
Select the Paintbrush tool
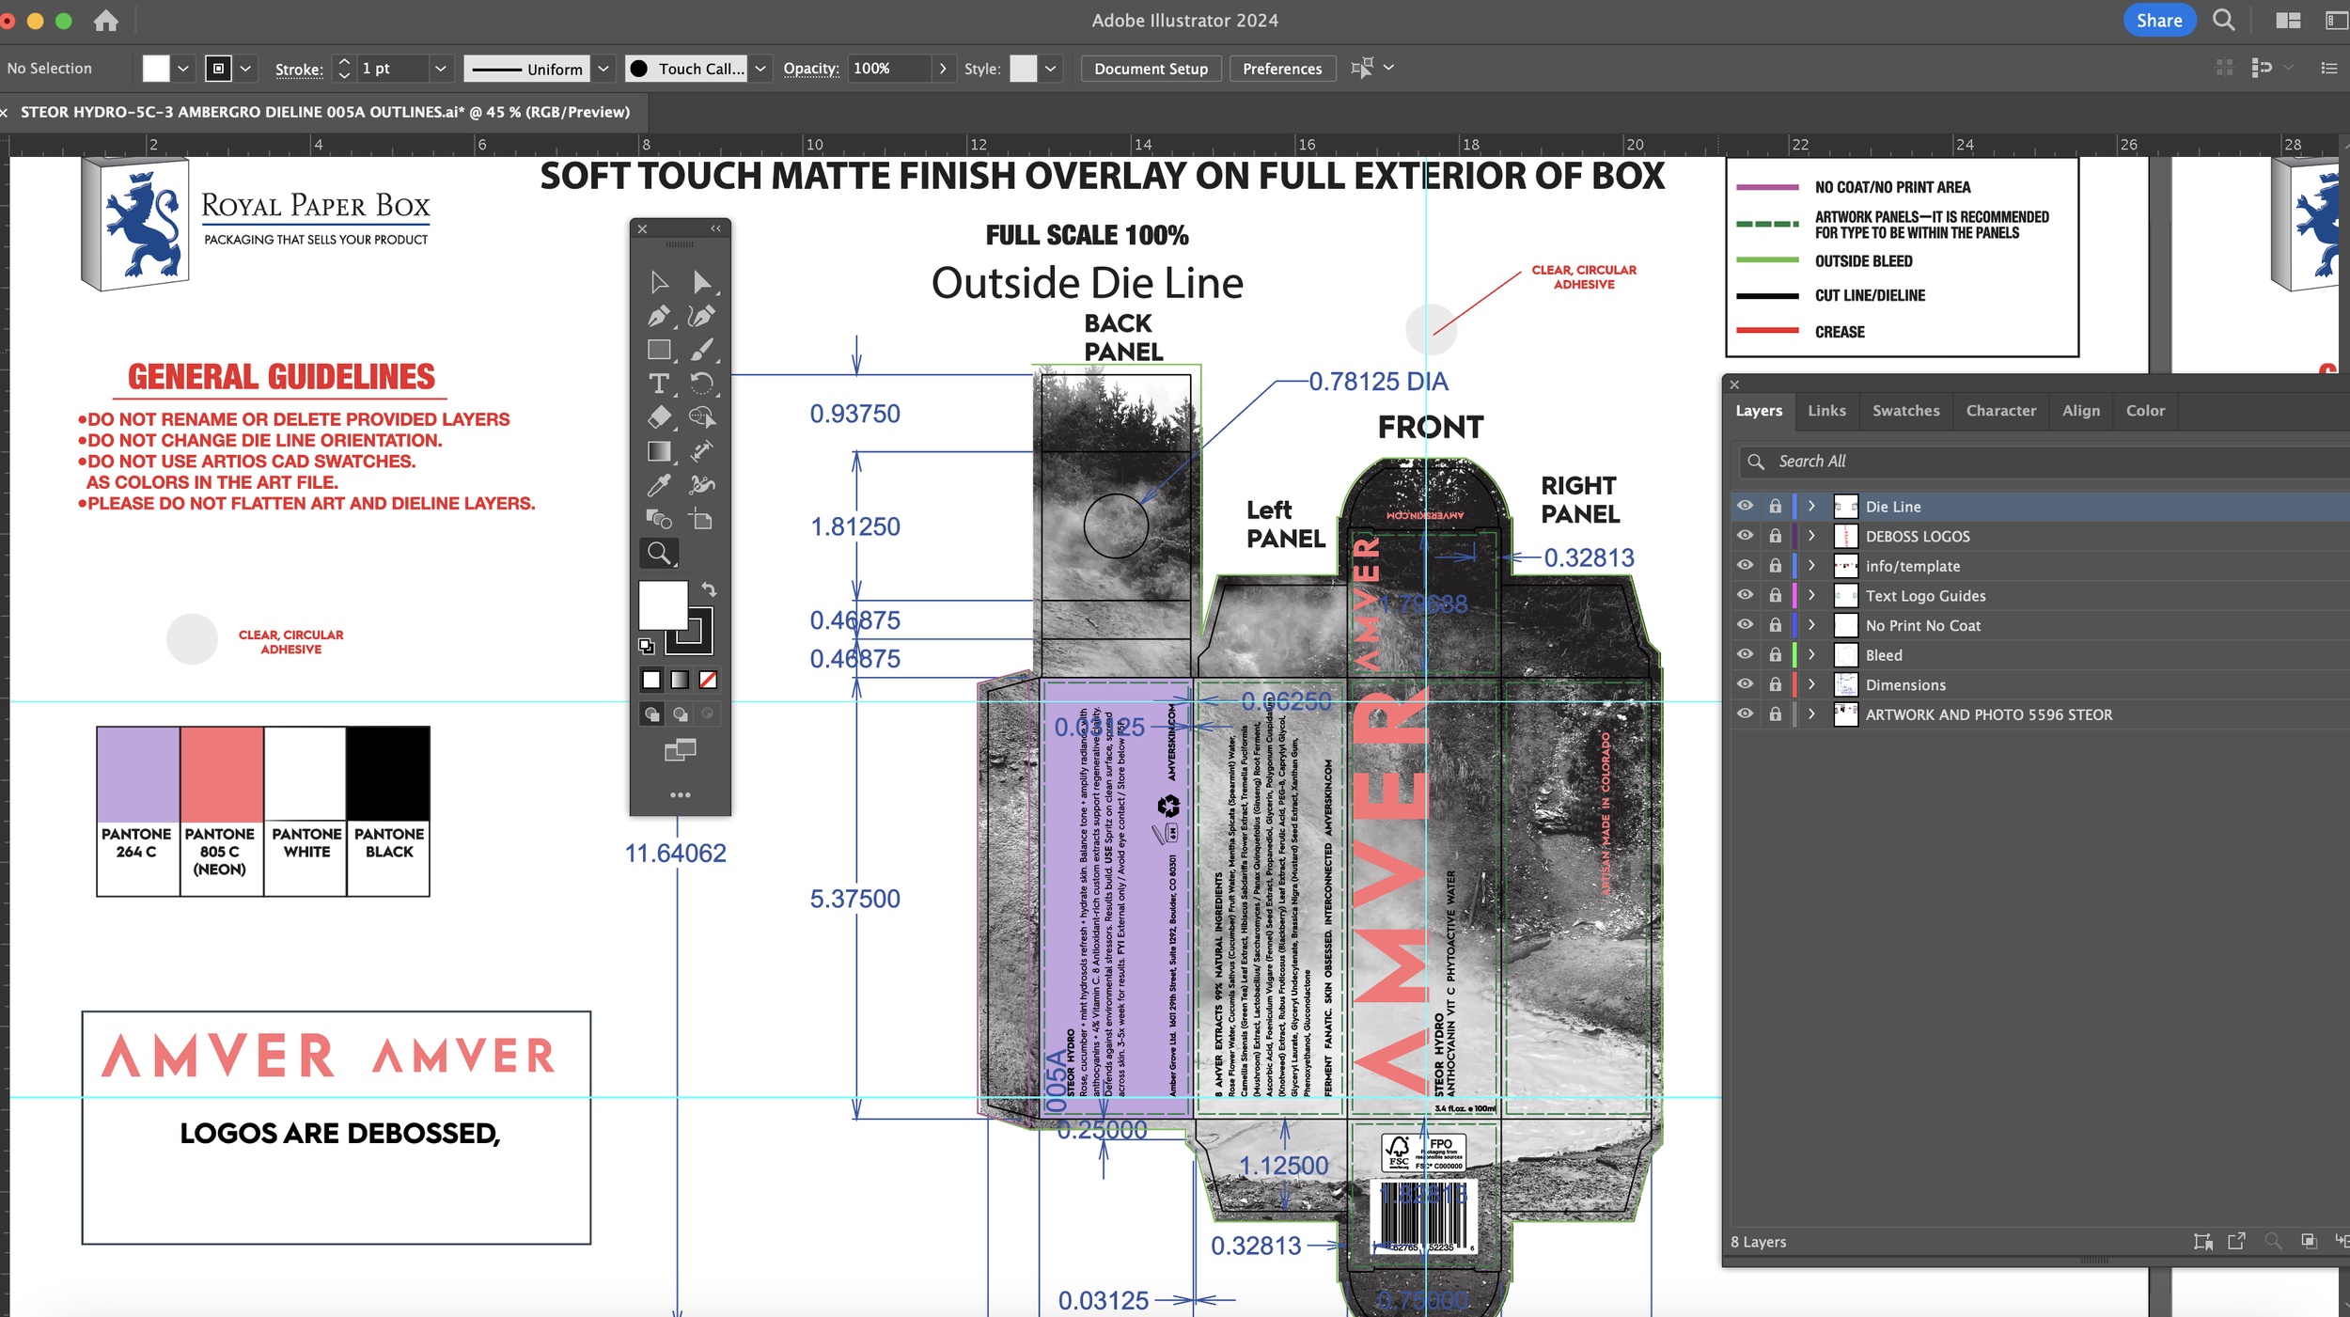tap(701, 350)
